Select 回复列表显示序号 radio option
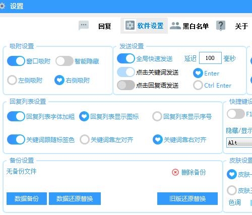The width and height of the screenshot is (252, 215). coord(157,116)
